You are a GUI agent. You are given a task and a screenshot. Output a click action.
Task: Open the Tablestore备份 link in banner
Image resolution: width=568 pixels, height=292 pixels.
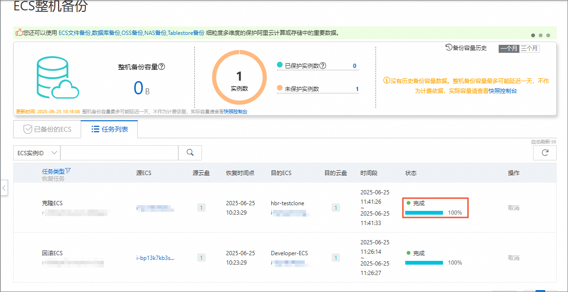(186, 33)
